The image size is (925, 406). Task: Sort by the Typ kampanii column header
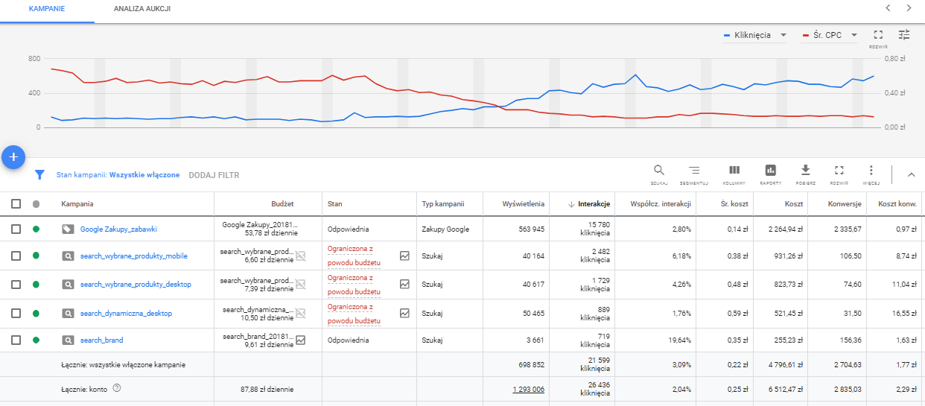pos(443,204)
